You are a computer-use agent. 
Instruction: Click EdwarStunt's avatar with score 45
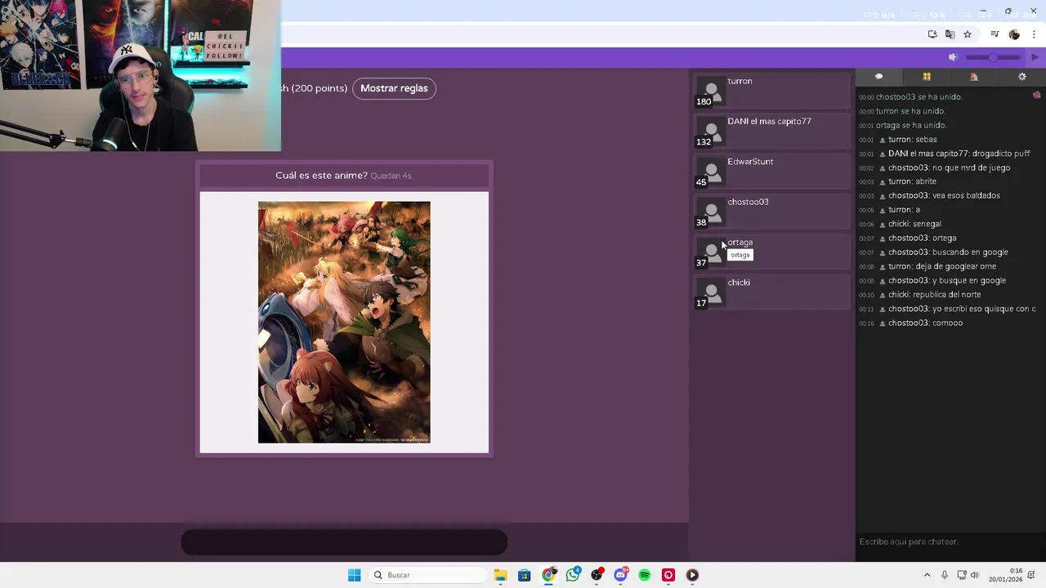click(x=711, y=171)
